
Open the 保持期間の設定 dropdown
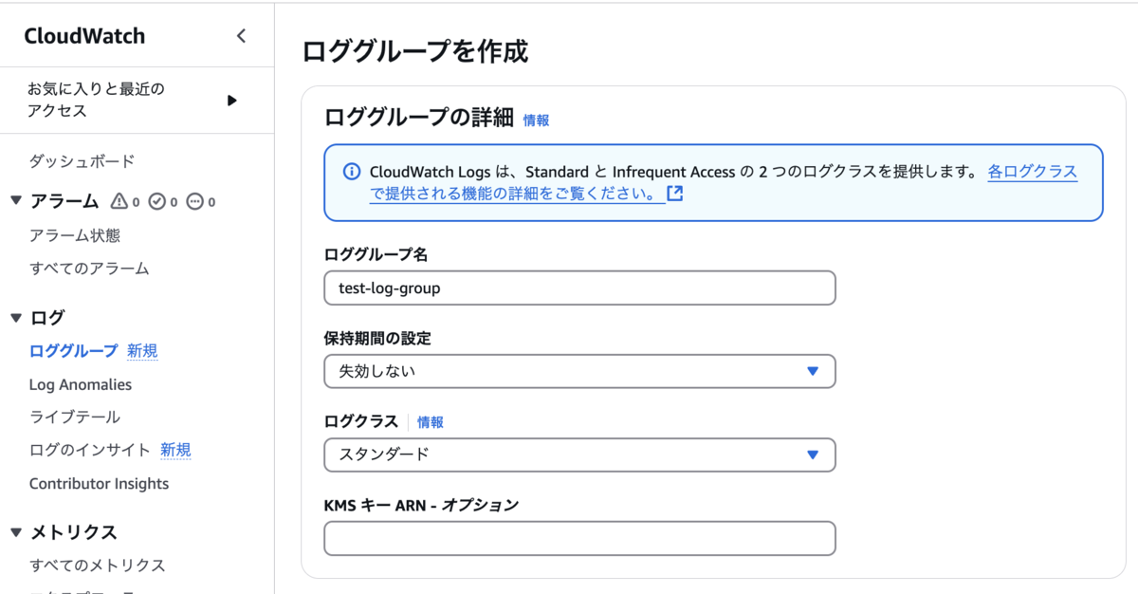tap(579, 371)
